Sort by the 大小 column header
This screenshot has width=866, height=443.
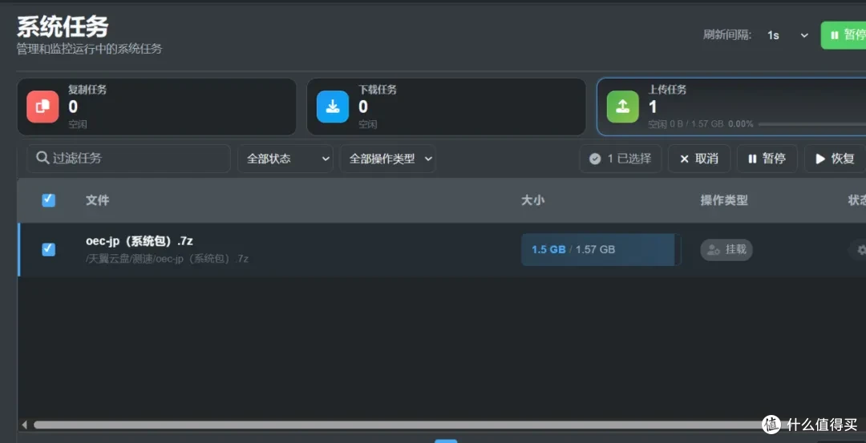[533, 200]
